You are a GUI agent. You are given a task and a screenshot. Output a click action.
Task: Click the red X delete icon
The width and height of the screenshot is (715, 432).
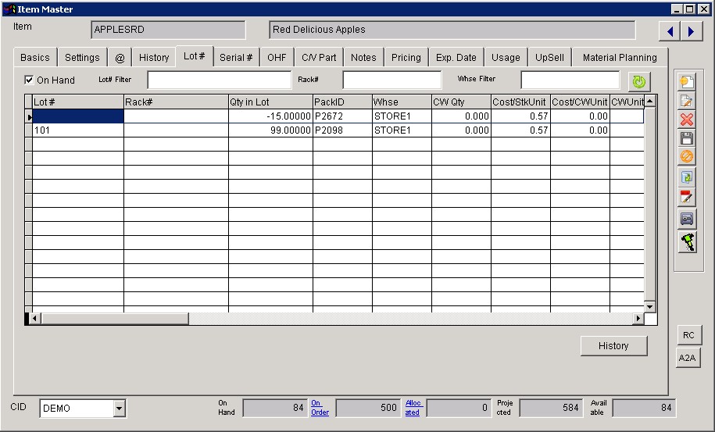click(687, 120)
